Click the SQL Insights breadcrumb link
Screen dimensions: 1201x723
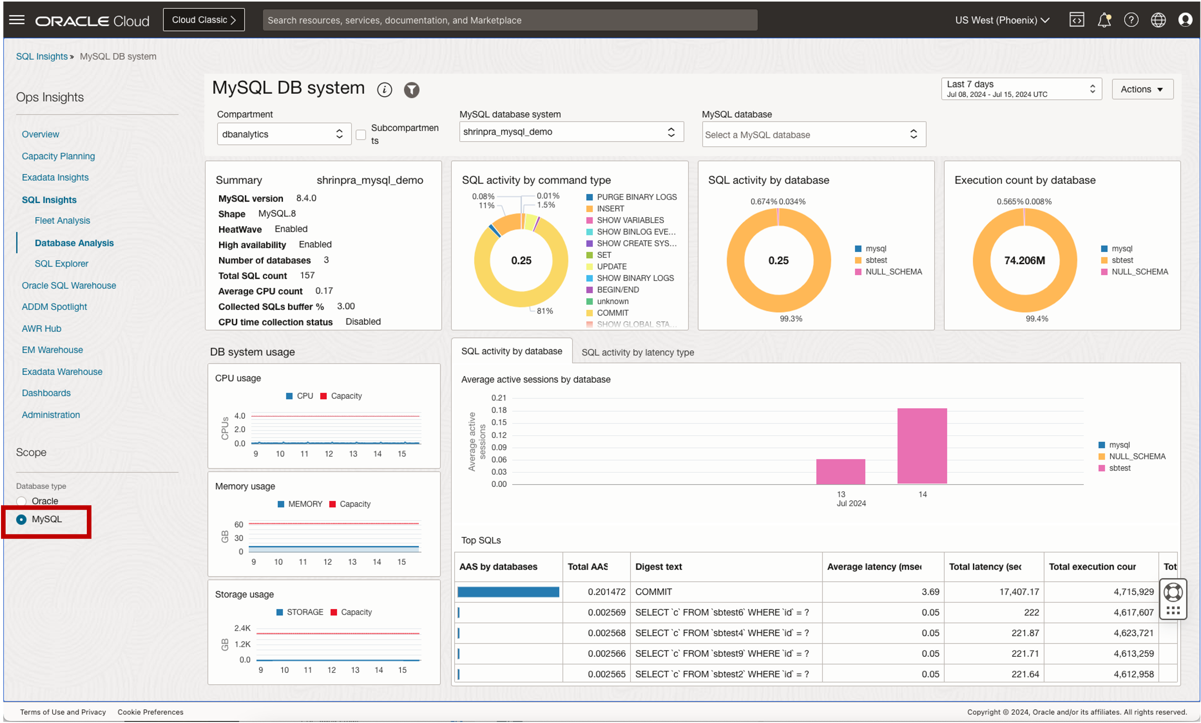tap(41, 56)
